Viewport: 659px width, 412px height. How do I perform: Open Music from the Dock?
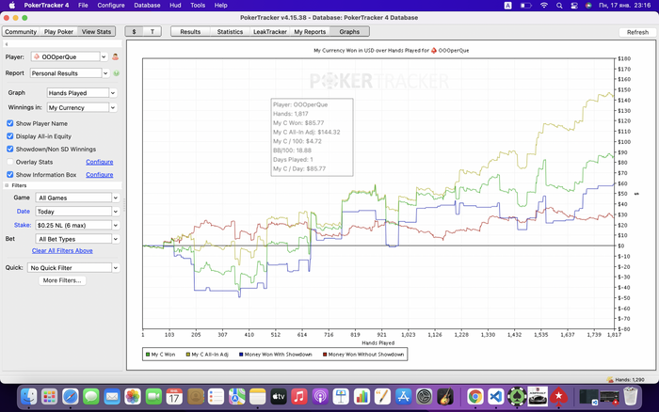click(298, 396)
